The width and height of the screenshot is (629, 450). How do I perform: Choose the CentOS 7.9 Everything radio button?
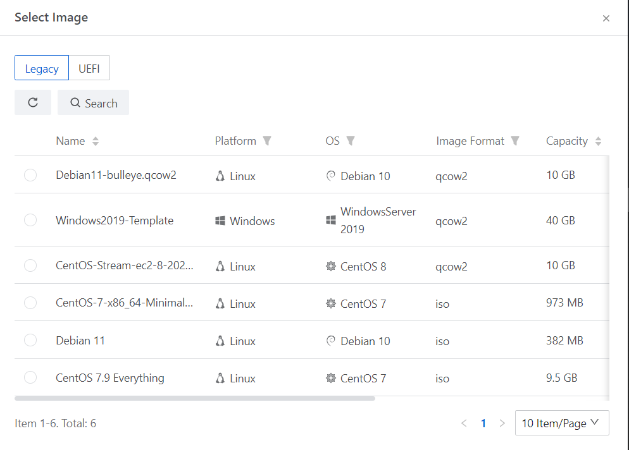(30, 378)
